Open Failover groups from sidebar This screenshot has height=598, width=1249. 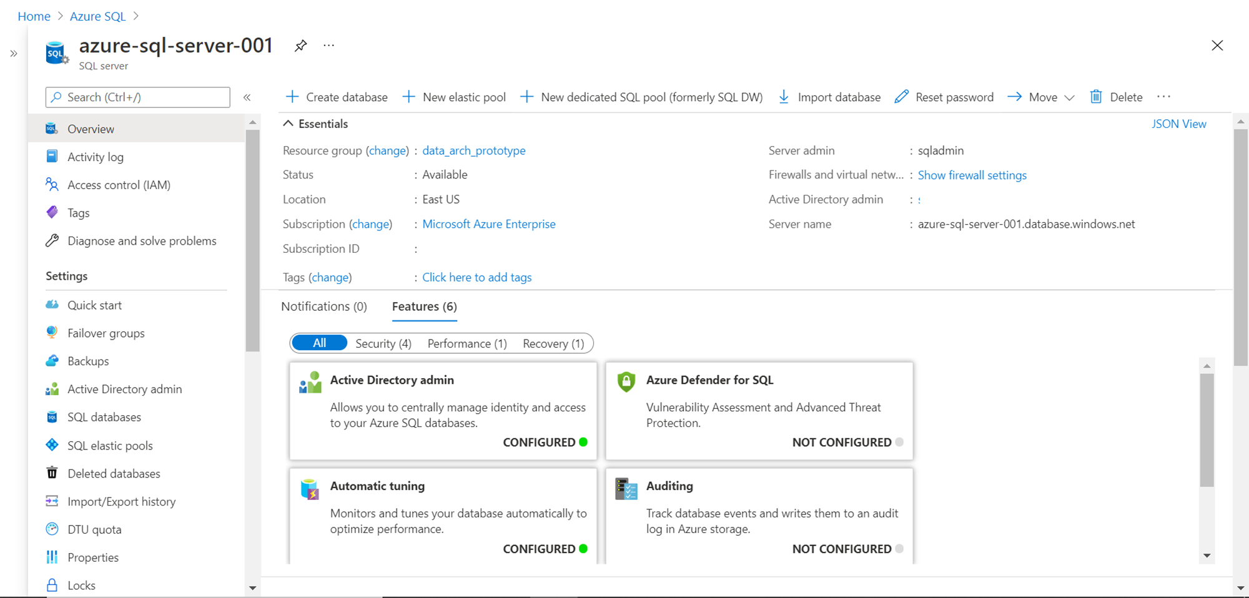pyautogui.click(x=106, y=333)
